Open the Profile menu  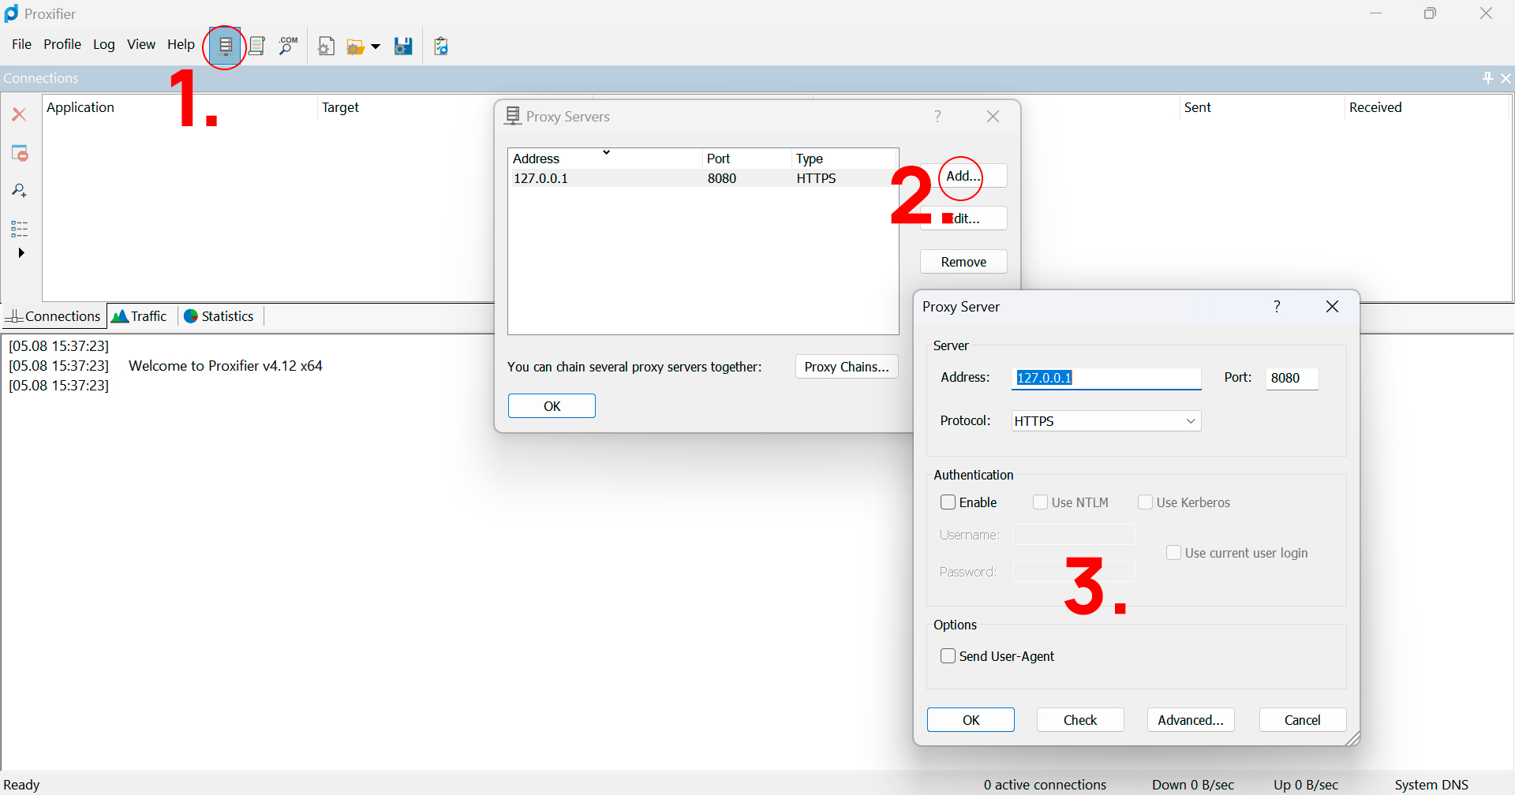(62, 44)
